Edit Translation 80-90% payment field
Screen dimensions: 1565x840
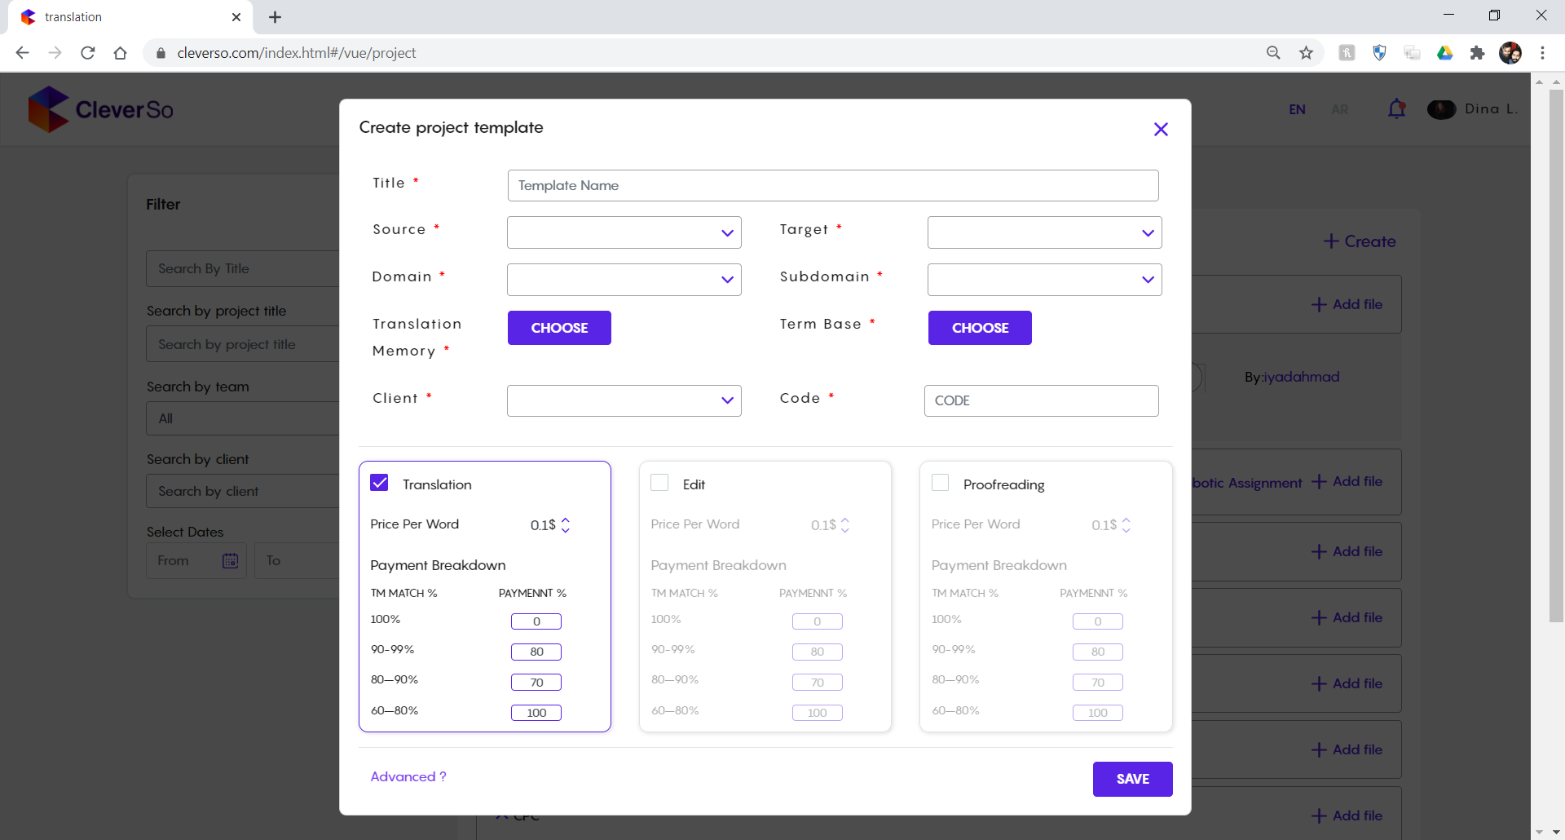(x=536, y=683)
